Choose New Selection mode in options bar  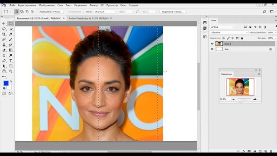16,12
